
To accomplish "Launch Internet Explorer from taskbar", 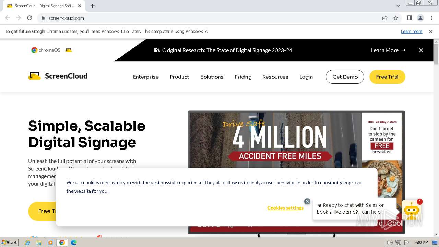I will point(27,243).
